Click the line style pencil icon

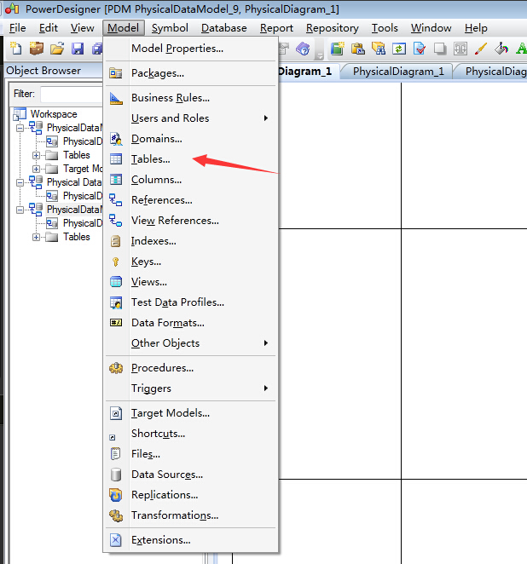(481, 49)
